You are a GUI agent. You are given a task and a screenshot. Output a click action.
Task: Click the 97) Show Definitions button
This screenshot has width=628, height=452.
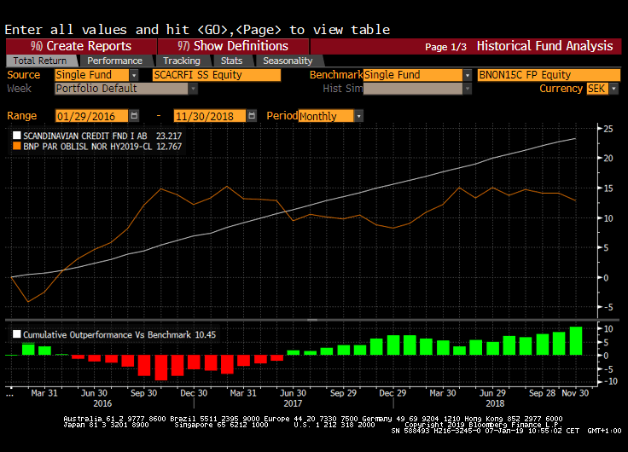233,46
